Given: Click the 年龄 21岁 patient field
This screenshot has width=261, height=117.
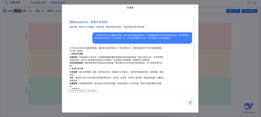Looking at the screenshot, I should (x=27, y=11).
